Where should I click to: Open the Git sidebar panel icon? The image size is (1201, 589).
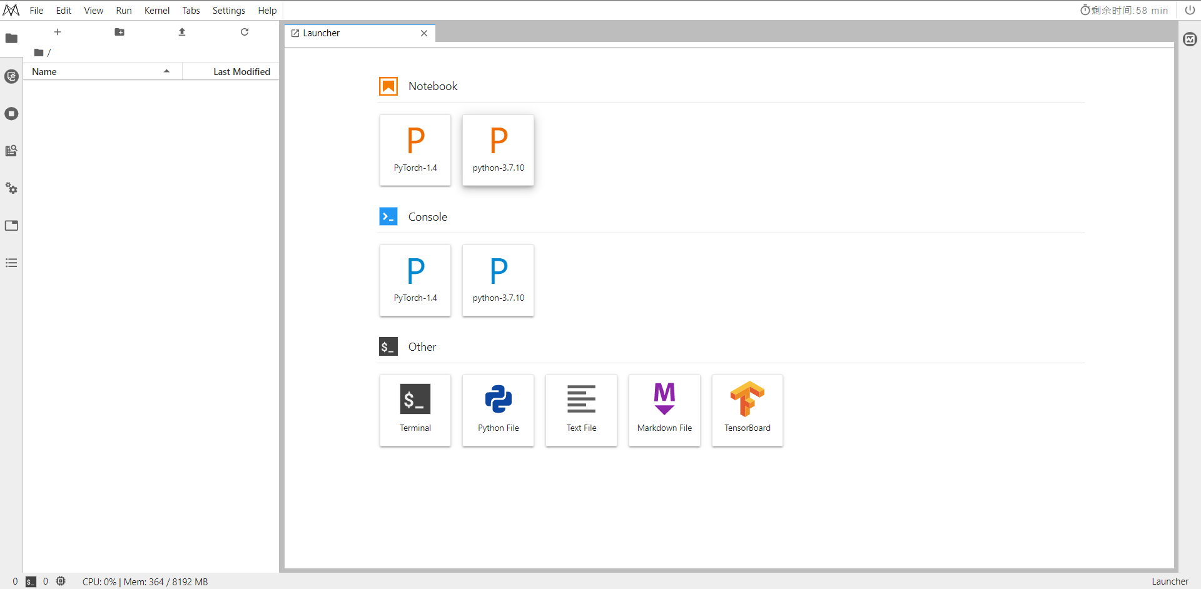[11, 76]
